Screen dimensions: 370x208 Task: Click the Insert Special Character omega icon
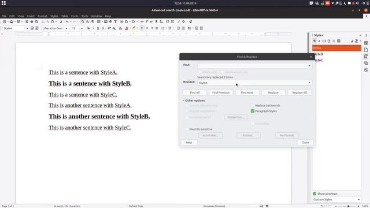tap(134, 22)
